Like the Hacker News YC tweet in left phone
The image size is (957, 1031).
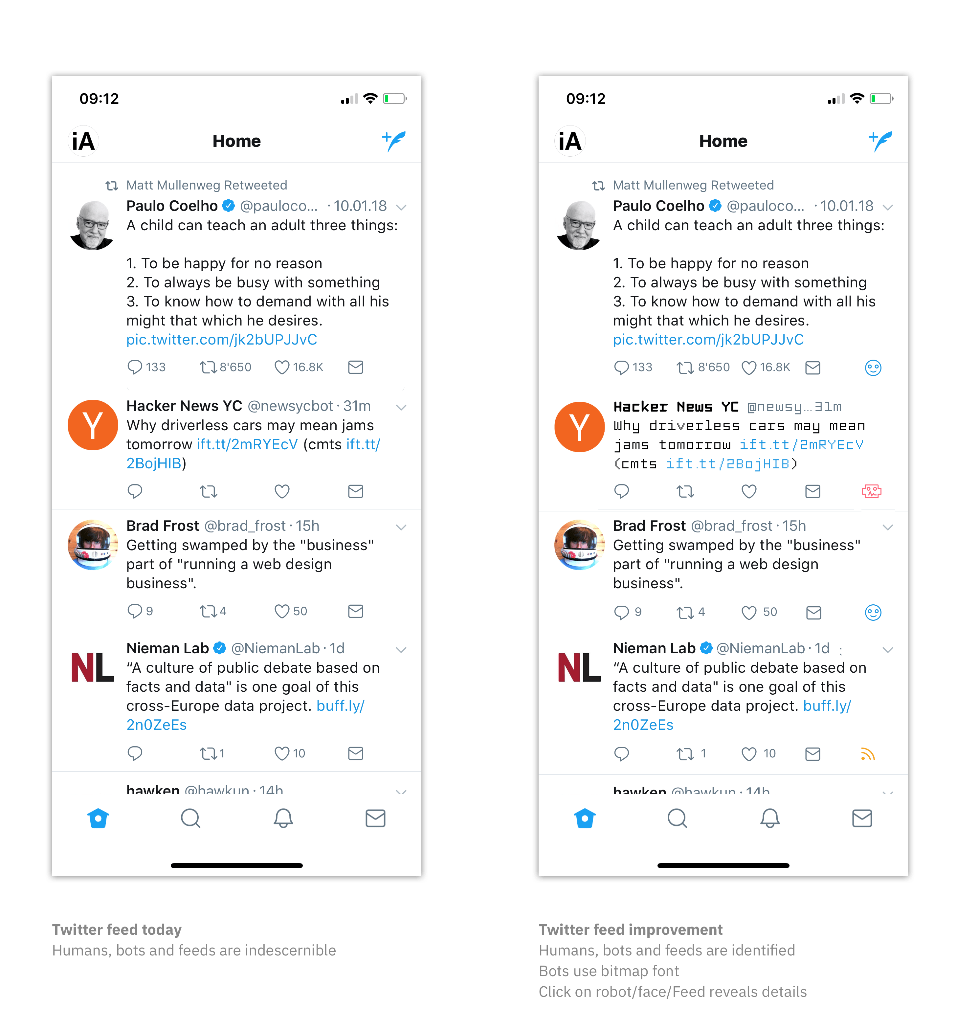(x=282, y=491)
